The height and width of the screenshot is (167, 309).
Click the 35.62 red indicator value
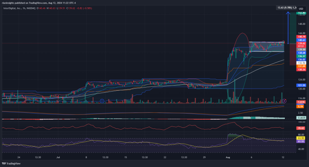(300, 128)
